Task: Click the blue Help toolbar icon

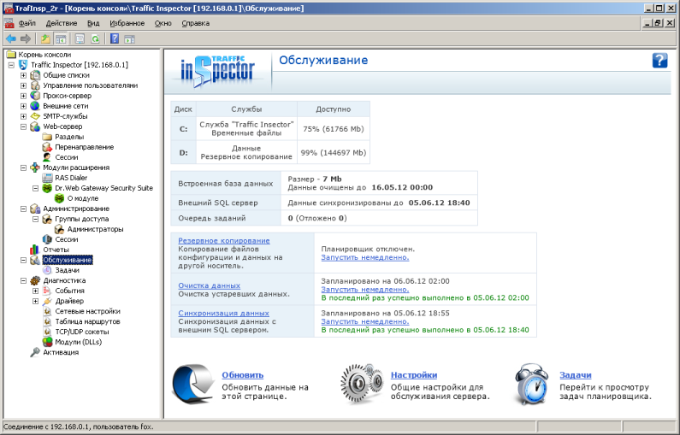Action: 115,39
